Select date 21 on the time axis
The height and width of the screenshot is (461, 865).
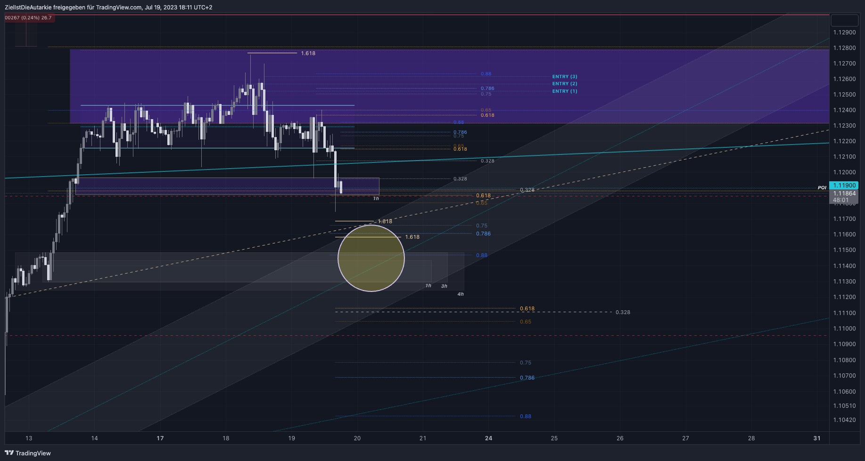pos(423,438)
